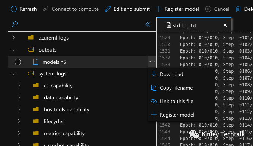Select the cs_capability folder name

(x=58, y=86)
